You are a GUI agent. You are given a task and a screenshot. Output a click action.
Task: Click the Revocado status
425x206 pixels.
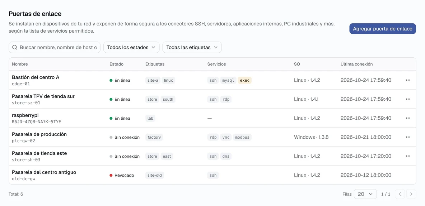[x=122, y=175]
